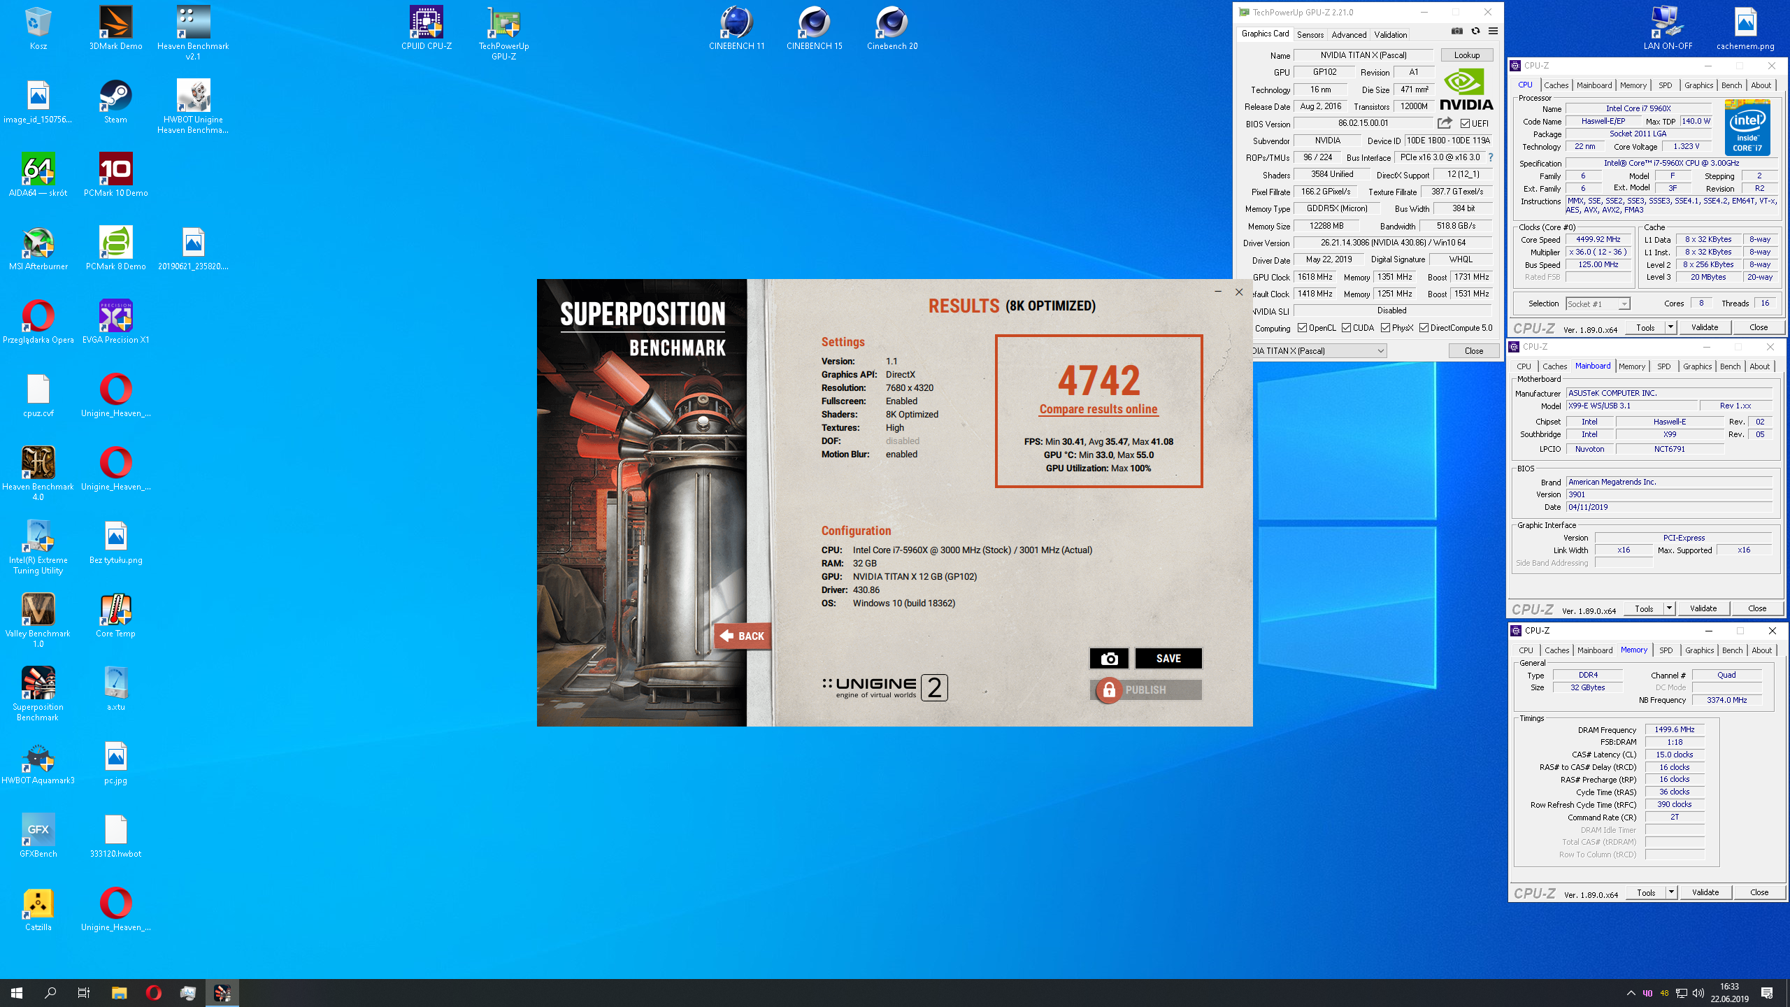Expand the GPU selection dropdown in GPU-Z

(x=1381, y=351)
